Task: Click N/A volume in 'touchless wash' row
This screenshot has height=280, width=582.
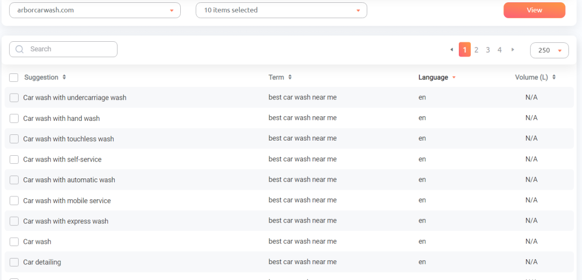Action: (x=532, y=138)
